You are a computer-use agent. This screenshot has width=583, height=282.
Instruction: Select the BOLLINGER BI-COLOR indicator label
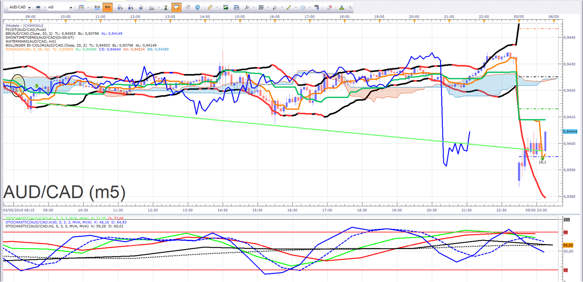[x=81, y=45]
